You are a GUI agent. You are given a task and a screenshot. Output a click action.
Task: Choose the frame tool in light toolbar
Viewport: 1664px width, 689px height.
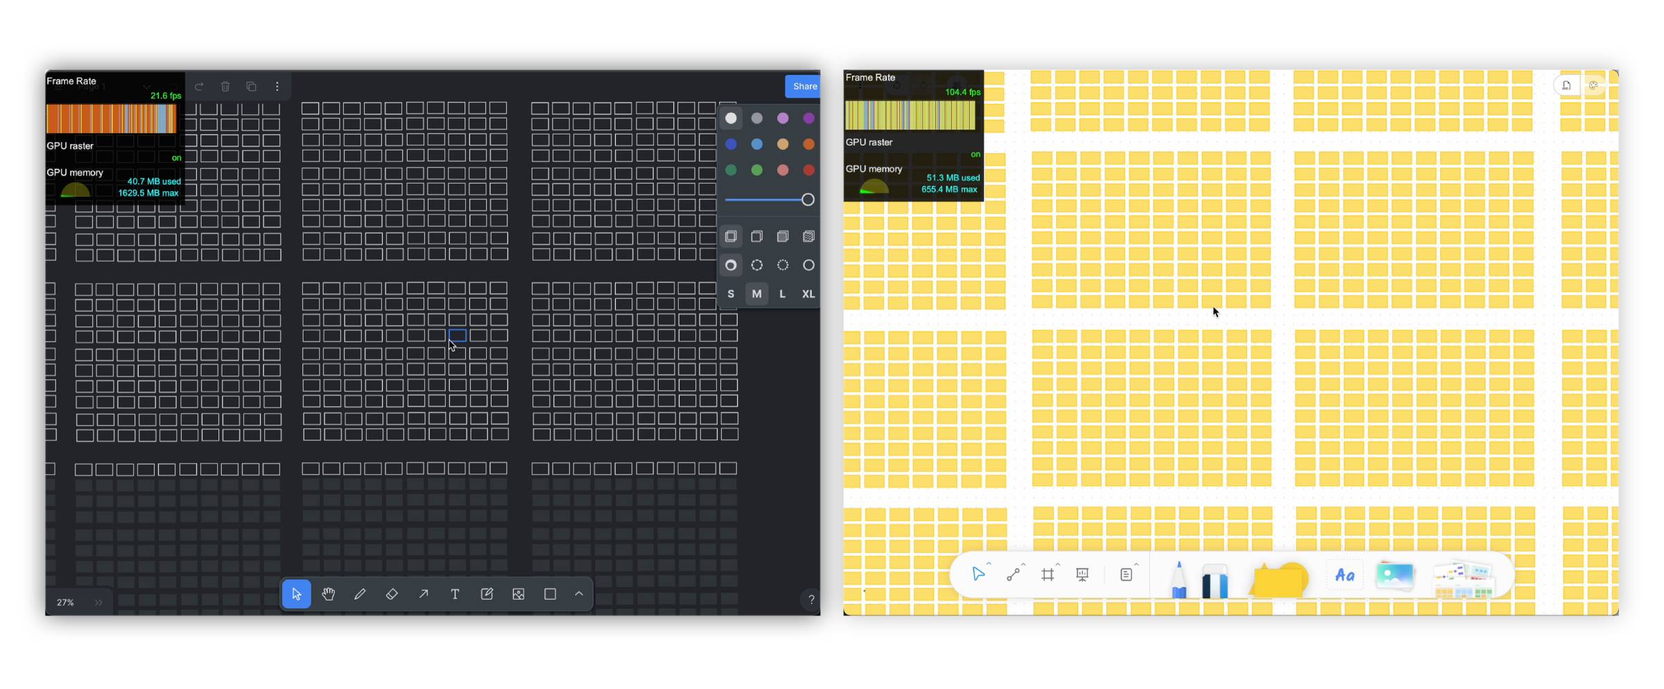coord(1048,574)
